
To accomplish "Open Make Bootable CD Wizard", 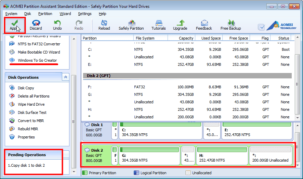I will tap(35, 52).
